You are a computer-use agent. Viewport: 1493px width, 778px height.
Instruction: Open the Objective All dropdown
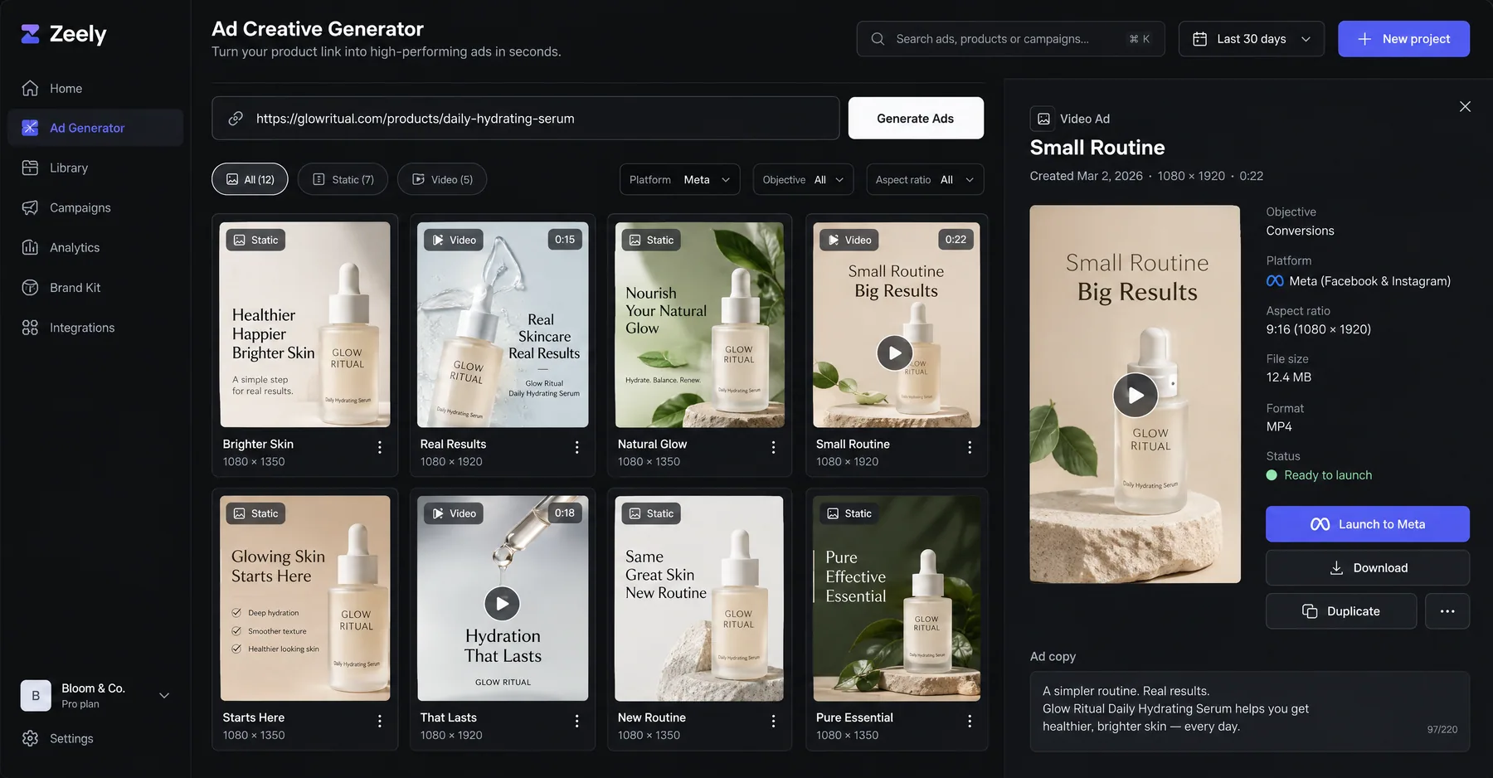tap(803, 179)
